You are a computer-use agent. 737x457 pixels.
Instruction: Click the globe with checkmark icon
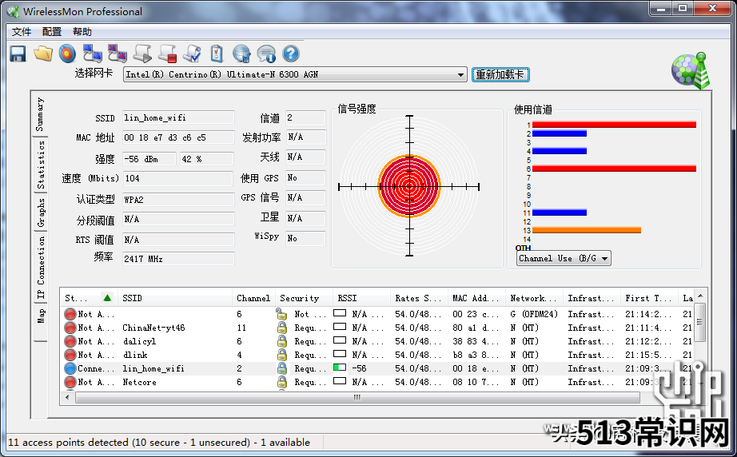pos(241,54)
